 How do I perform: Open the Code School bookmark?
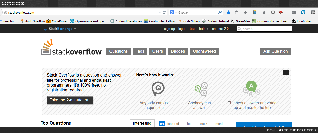coord(189,21)
